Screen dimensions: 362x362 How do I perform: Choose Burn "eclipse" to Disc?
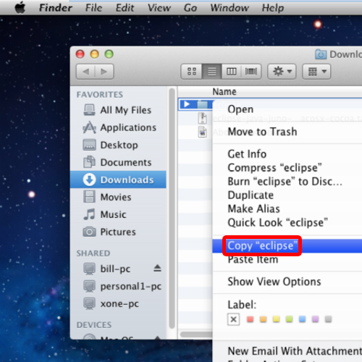(287, 182)
